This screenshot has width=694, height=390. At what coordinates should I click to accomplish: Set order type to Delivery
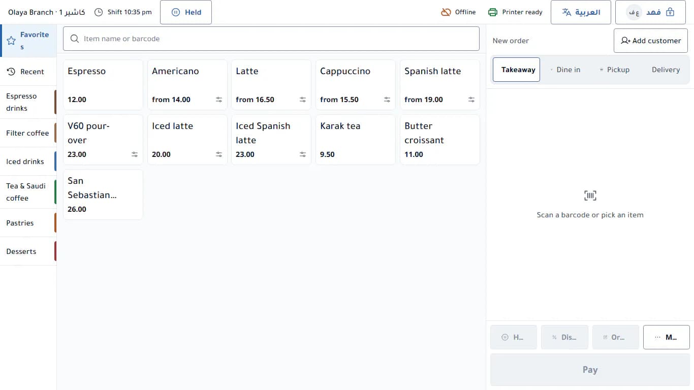pos(666,70)
